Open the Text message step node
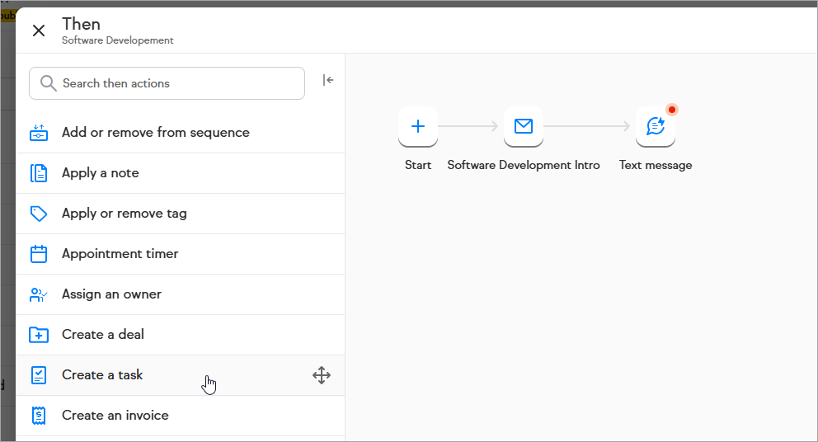 coord(656,126)
